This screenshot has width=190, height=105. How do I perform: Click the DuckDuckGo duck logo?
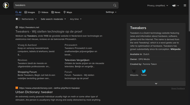pyautogui.click(x=6, y=5)
